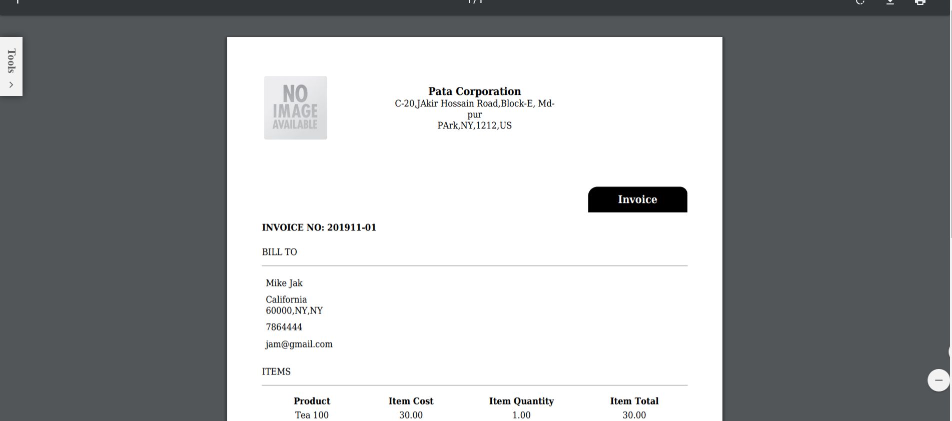
Task: Click the Item Quantity column header
Action: point(521,401)
